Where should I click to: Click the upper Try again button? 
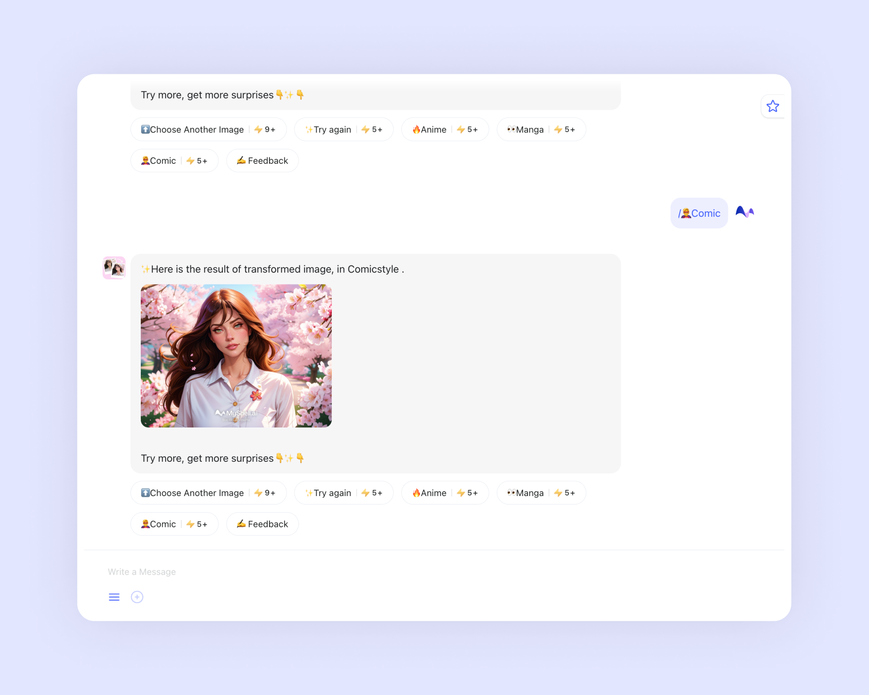(x=344, y=129)
